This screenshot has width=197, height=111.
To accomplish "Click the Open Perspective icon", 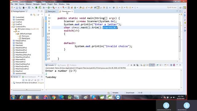I will click(x=181, y=8).
